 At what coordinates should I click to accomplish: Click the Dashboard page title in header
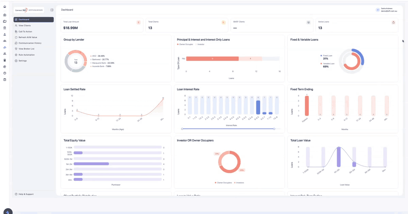click(67, 10)
